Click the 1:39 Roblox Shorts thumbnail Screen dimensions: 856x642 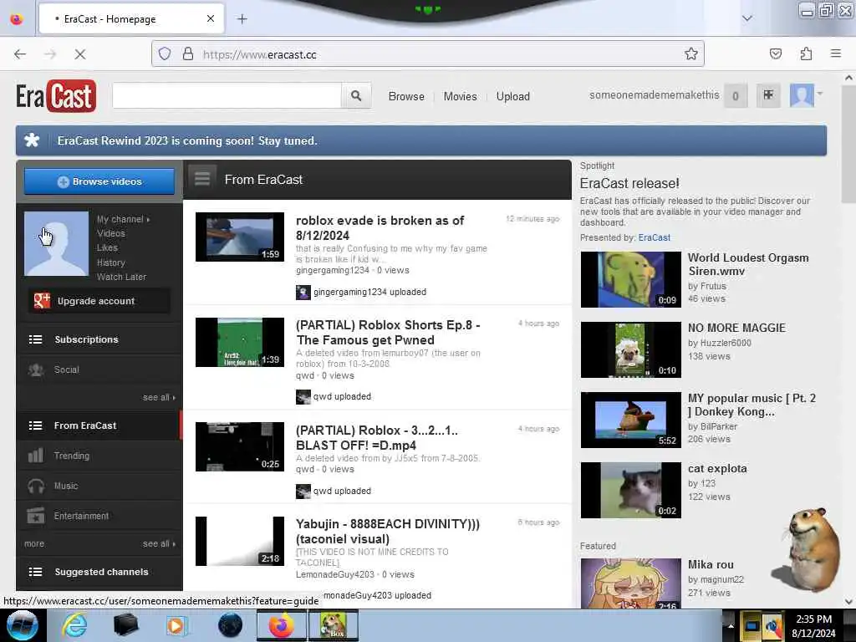point(240,342)
